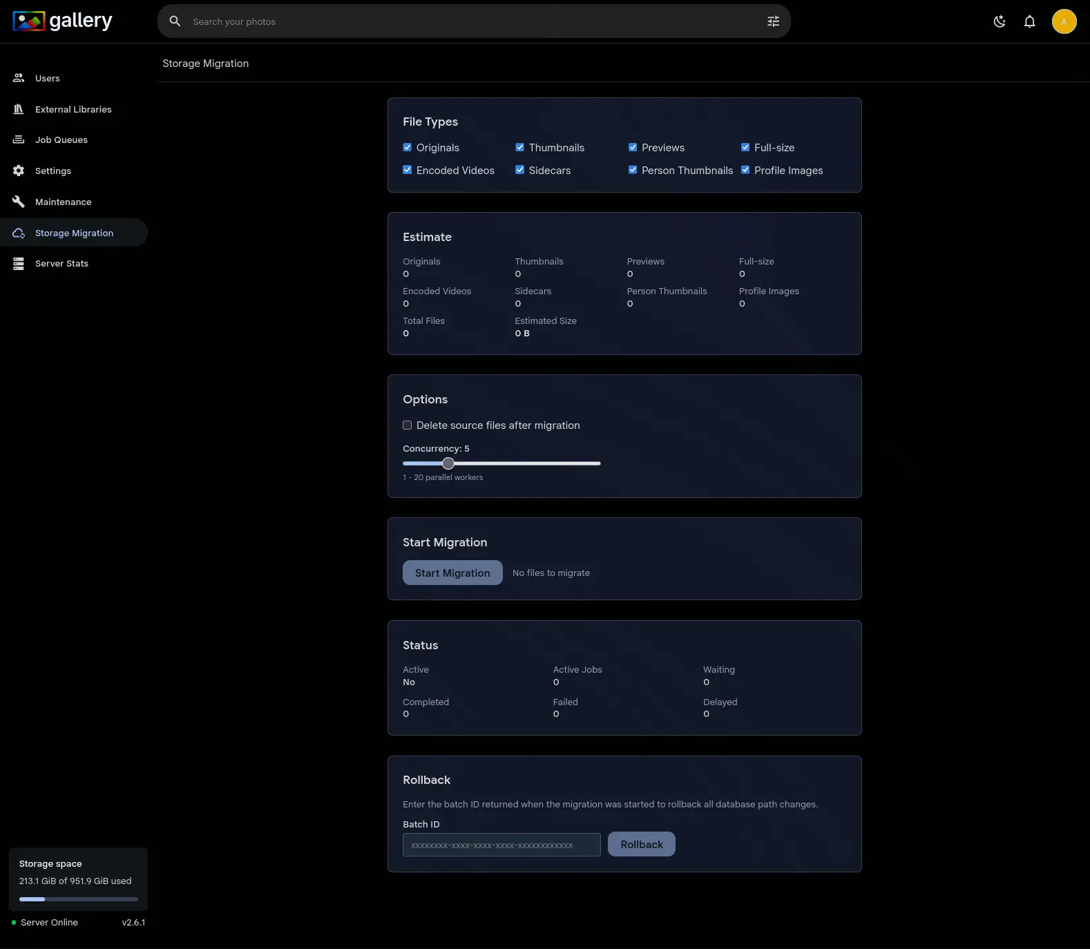Focus the Search your photos field
This screenshot has height=949, width=1090.
click(474, 21)
